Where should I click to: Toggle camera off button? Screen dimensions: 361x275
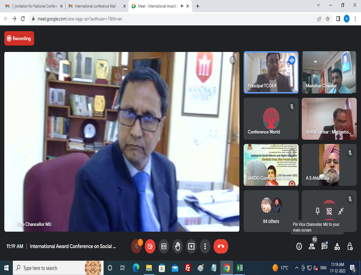150,246
